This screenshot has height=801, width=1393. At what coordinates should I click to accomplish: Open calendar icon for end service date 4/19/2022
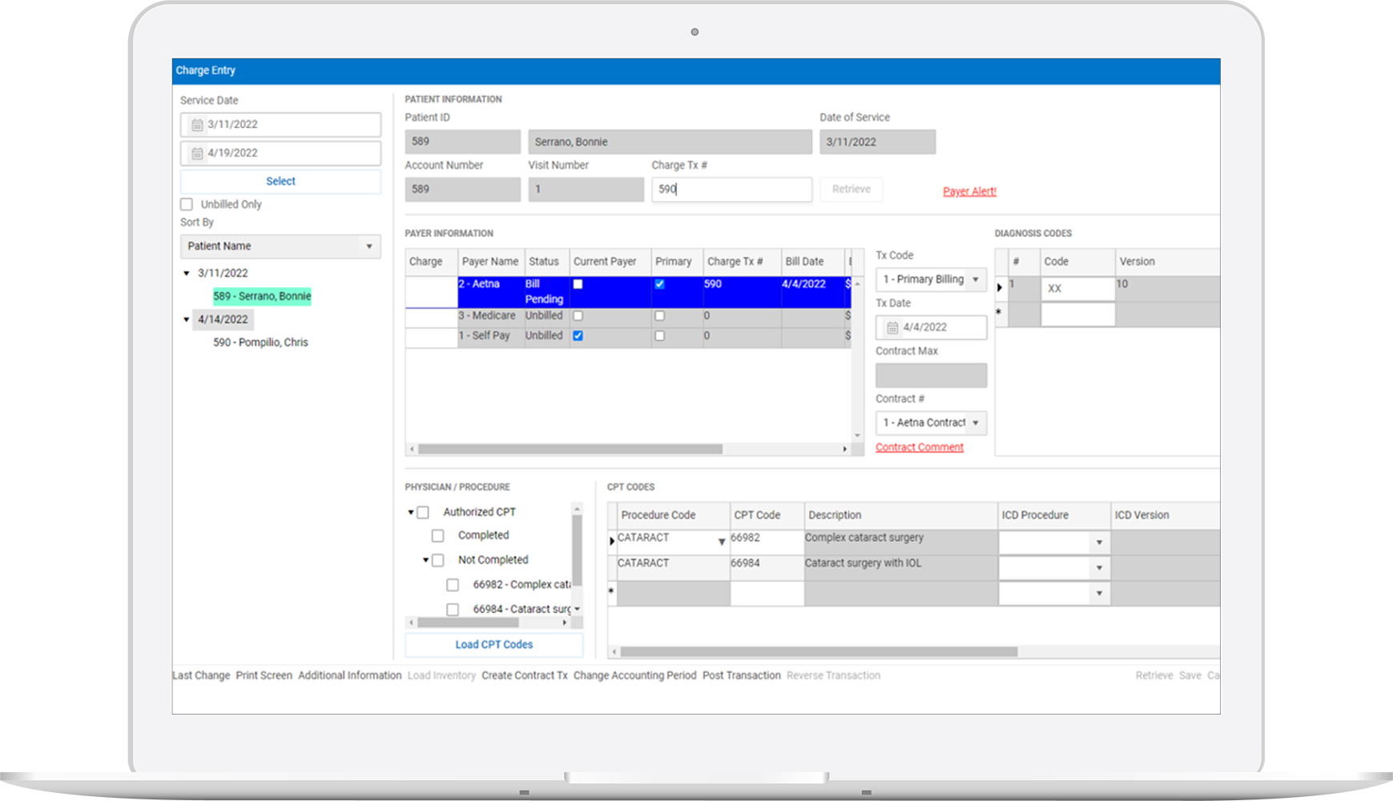click(x=197, y=153)
